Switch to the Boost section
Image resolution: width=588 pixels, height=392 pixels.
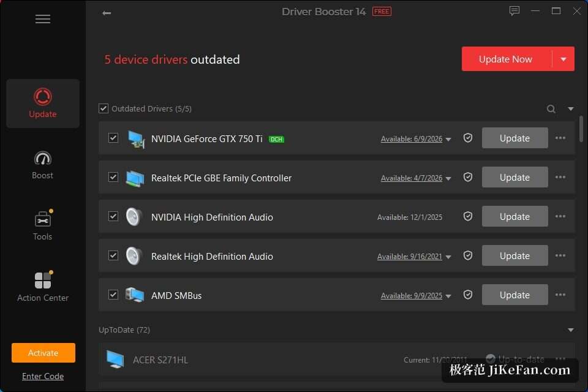43,165
